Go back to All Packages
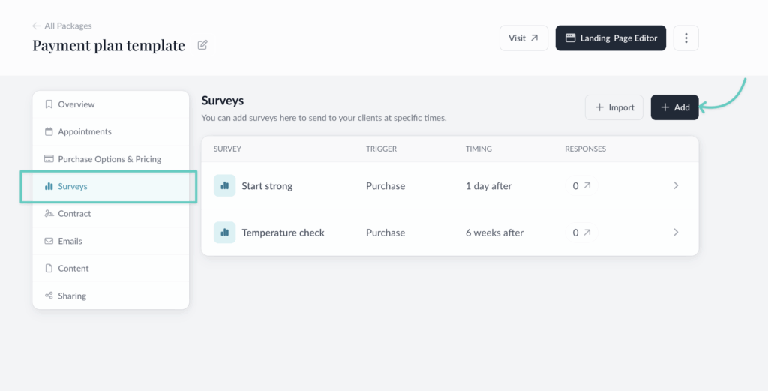The image size is (768, 391). tap(62, 26)
